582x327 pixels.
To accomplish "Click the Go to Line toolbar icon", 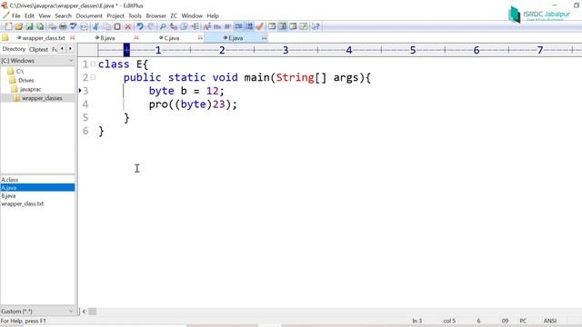I will click(x=195, y=26).
